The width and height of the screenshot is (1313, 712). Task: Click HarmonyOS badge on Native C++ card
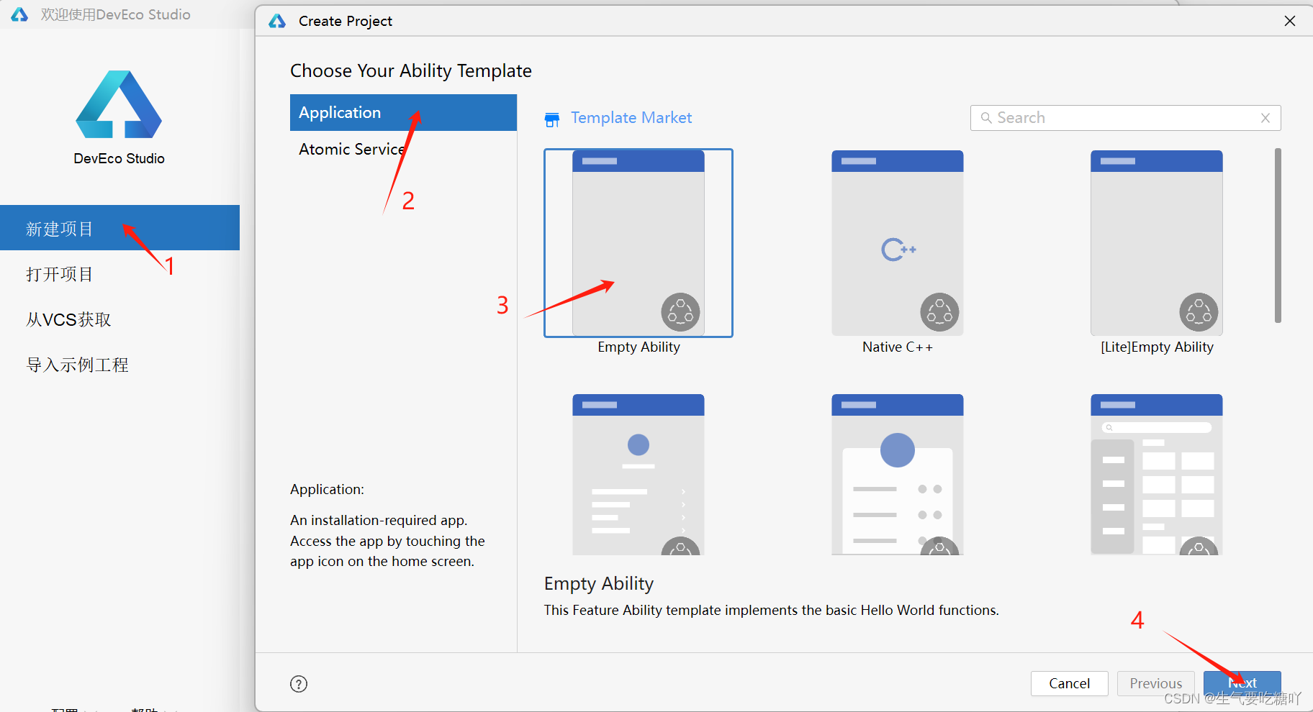click(x=939, y=312)
